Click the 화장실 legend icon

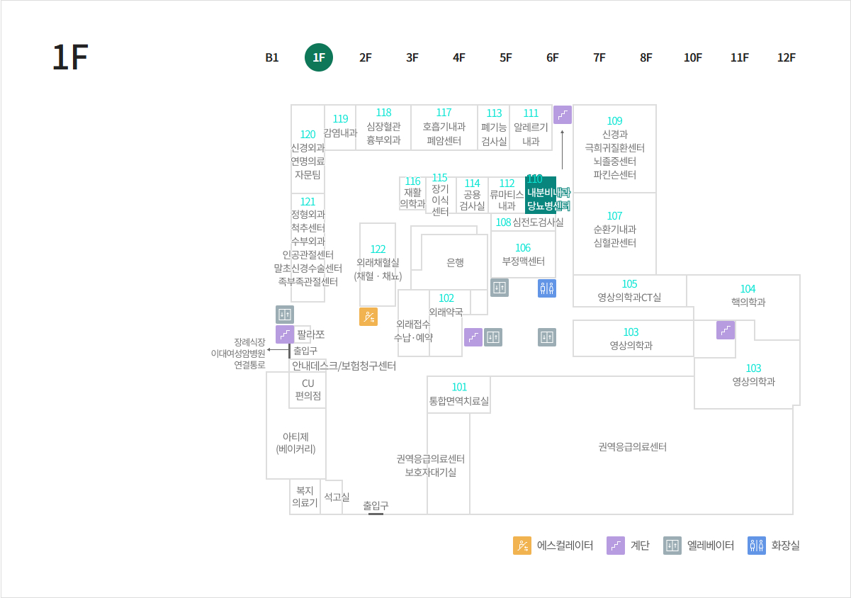tap(757, 546)
